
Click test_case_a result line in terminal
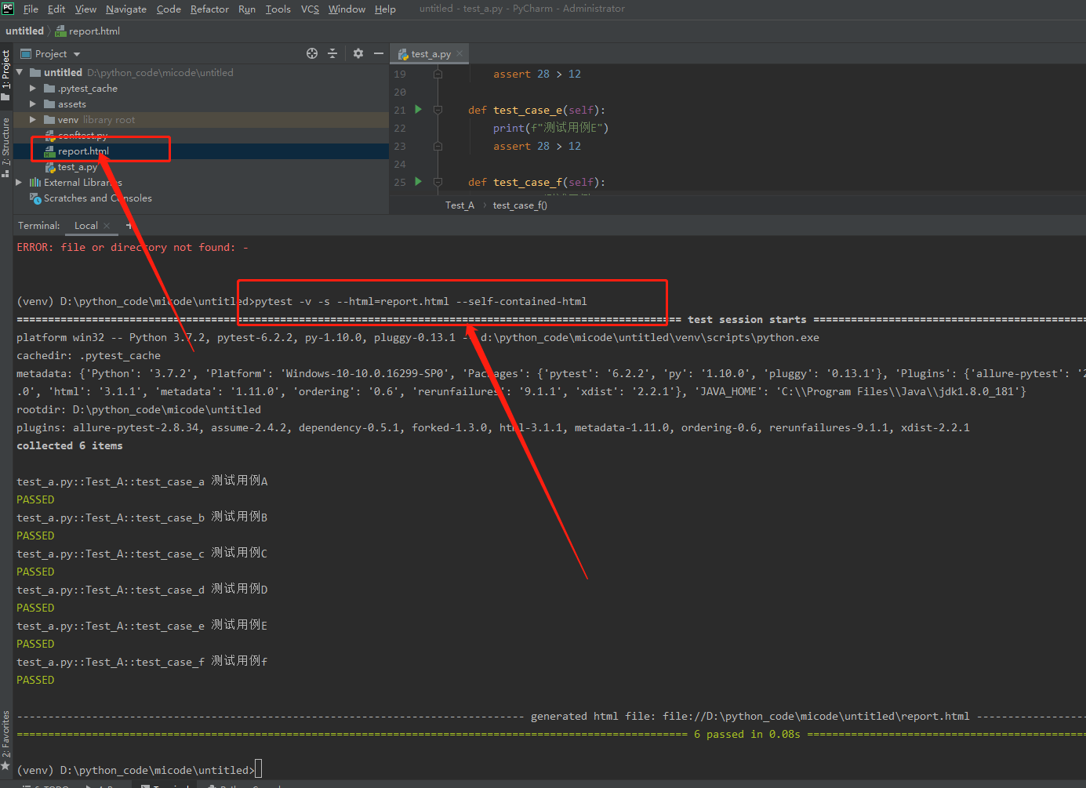(x=142, y=481)
